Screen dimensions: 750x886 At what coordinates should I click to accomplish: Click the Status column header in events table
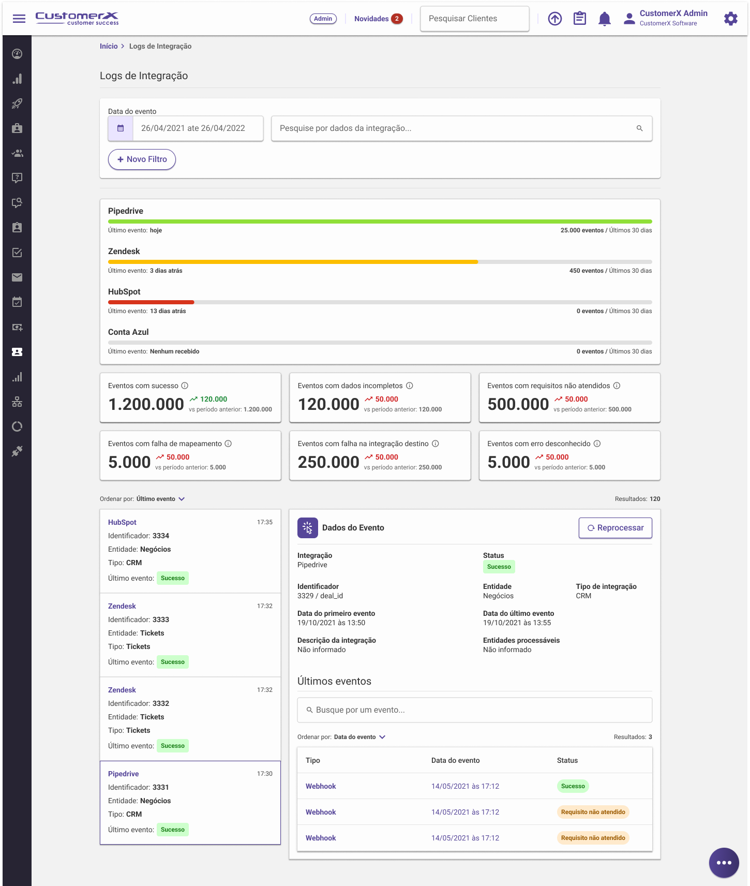pyautogui.click(x=567, y=760)
